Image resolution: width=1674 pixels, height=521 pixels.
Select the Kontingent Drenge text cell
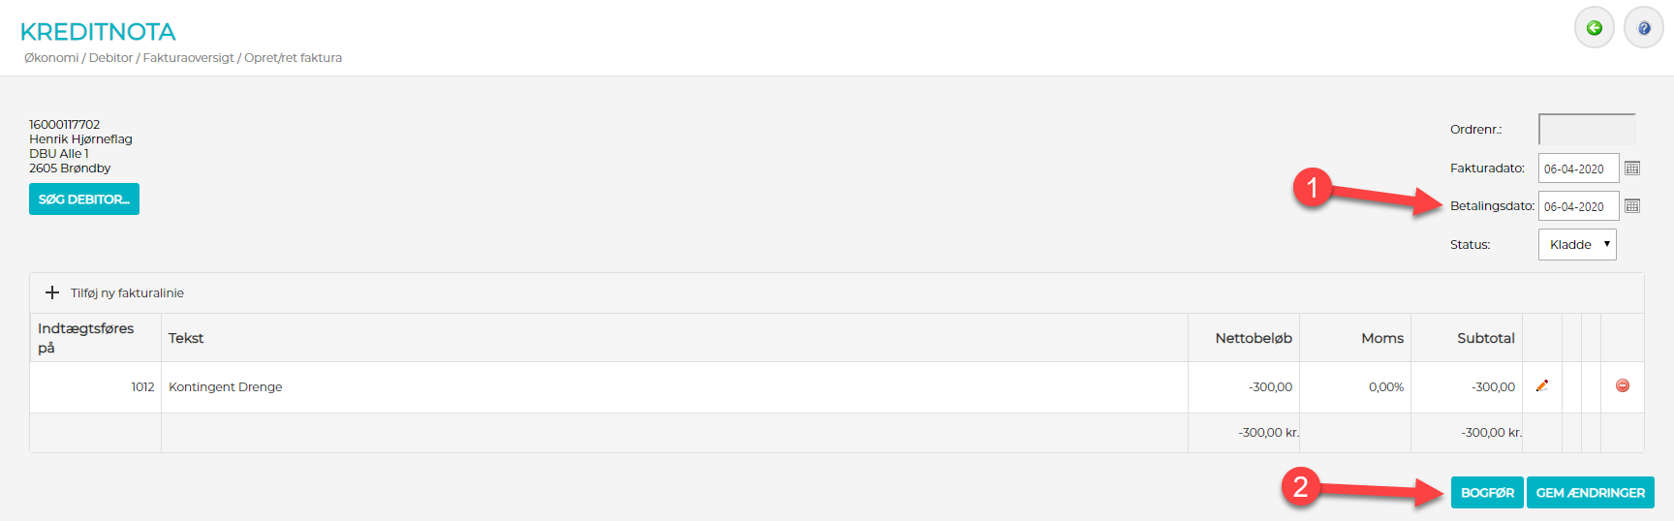point(226,387)
